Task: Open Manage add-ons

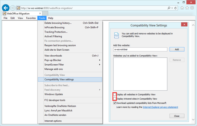Action: [x=70, y=69]
